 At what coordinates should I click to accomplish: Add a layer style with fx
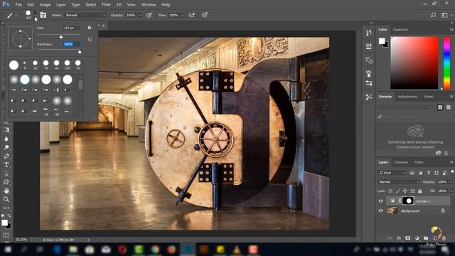[x=399, y=238]
